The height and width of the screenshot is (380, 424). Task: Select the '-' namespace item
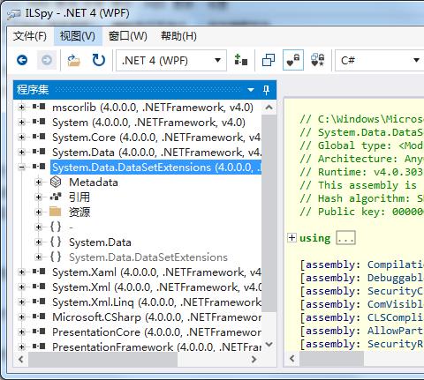pos(71,227)
